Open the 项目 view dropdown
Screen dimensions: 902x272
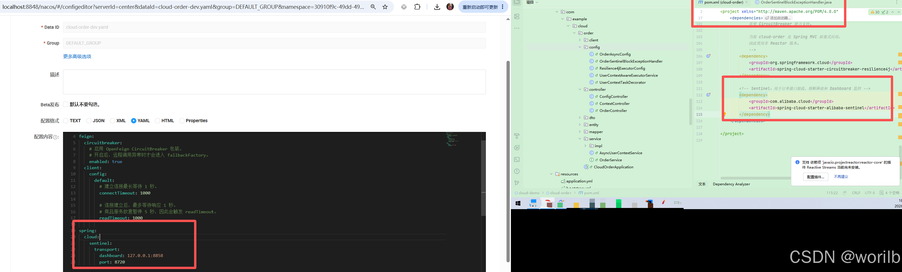(532, 2)
